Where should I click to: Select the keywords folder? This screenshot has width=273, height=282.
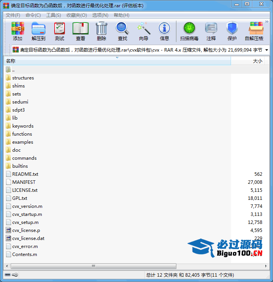[x=23, y=126]
